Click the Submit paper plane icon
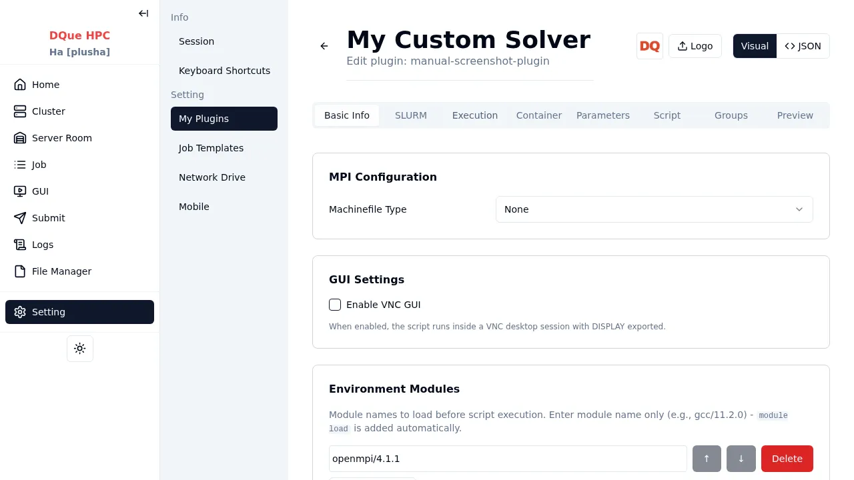Viewport: 854px width, 480px height. pyautogui.click(x=20, y=218)
